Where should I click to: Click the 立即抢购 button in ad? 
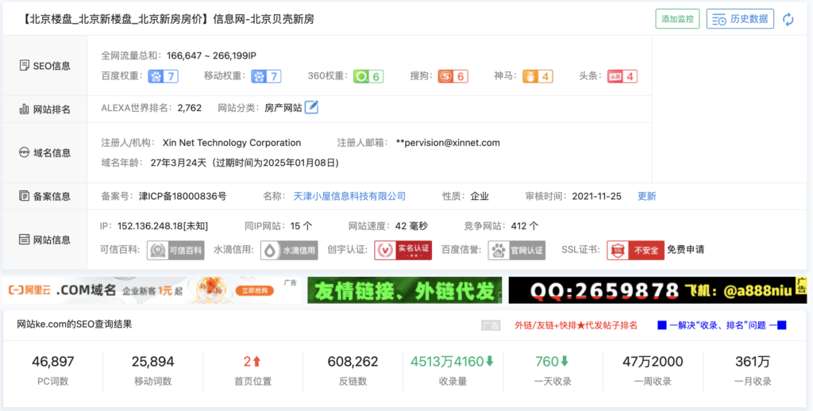(x=255, y=290)
